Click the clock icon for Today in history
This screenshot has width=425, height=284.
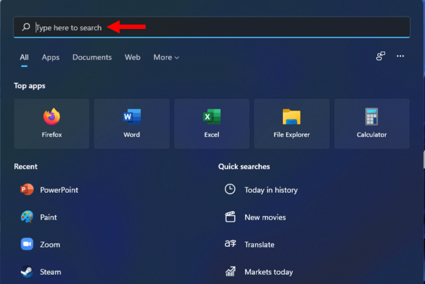coord(230,189)
